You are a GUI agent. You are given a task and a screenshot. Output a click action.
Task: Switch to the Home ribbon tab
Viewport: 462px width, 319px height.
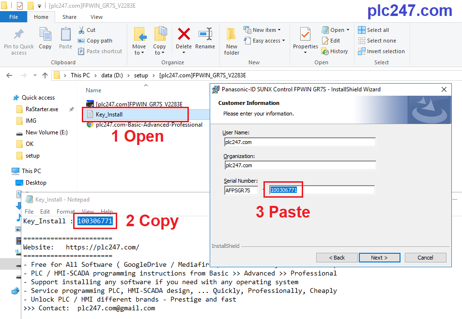[41, 17]
